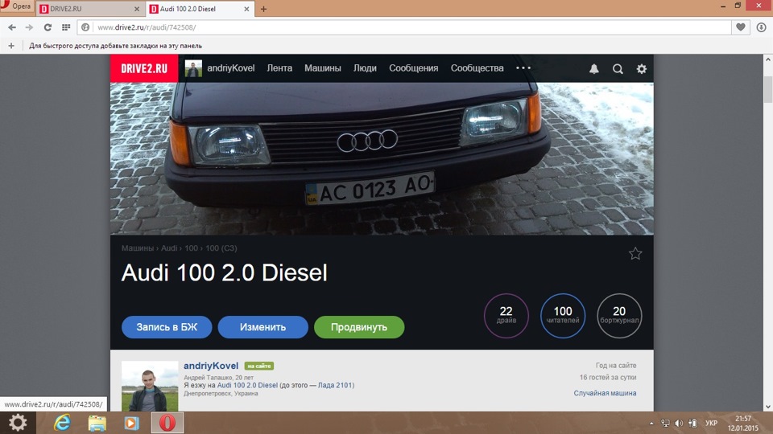Click Audi breadcrumb link
The width and height of the screenshot is (773, 434).
pyautogui.click(x=169, y=248)
